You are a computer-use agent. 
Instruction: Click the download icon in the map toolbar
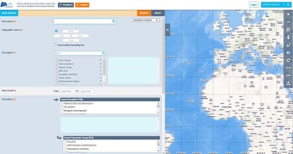coord(288,83)
